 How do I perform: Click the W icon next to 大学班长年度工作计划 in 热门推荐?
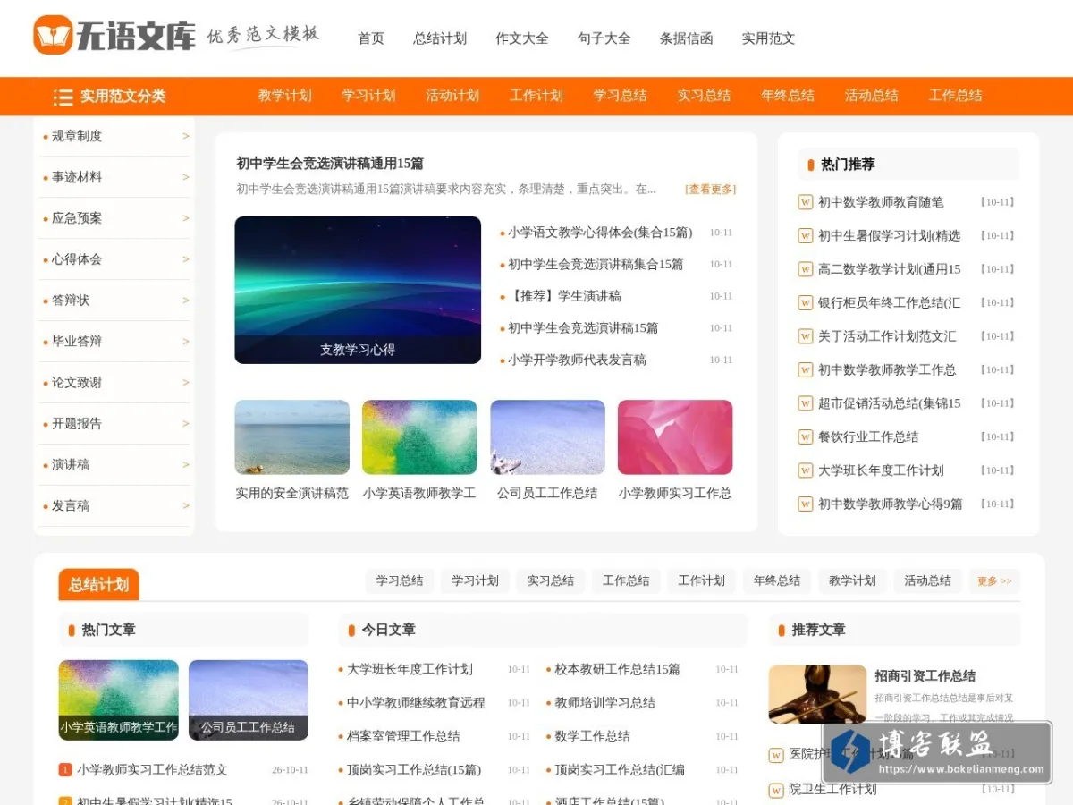(805, 470)
